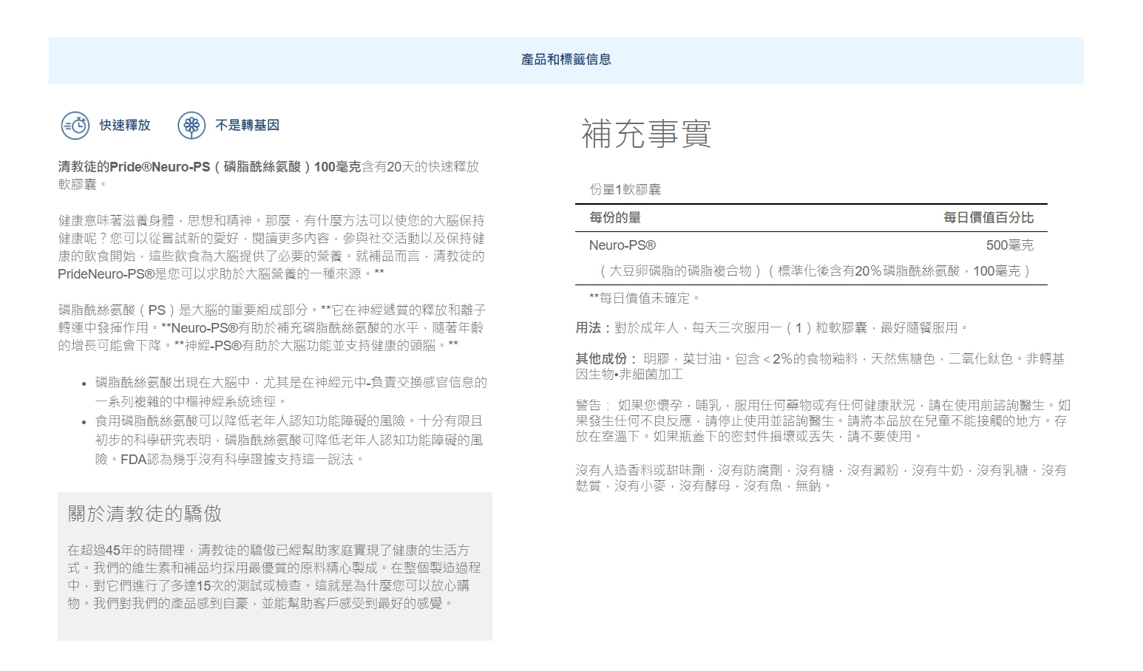This screenshot has height=671, width=1143.
Task: Click the 產品和標籤信息 header bar
Action: coord(566,60)
